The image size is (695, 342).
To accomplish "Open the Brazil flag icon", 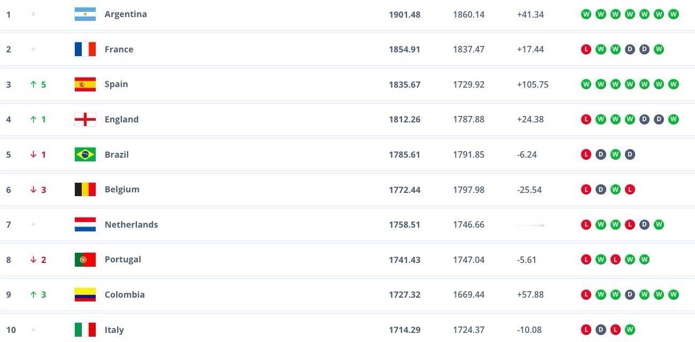I will click(x=85, y=154).
